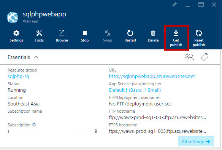This screenshot has height=150, width=222.
Task: Close the sqlphpwebapp blade
Action: point(214,5)
